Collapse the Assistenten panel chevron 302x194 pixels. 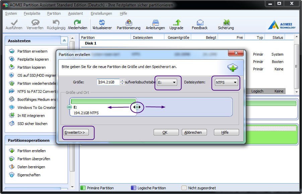[64, 41]
